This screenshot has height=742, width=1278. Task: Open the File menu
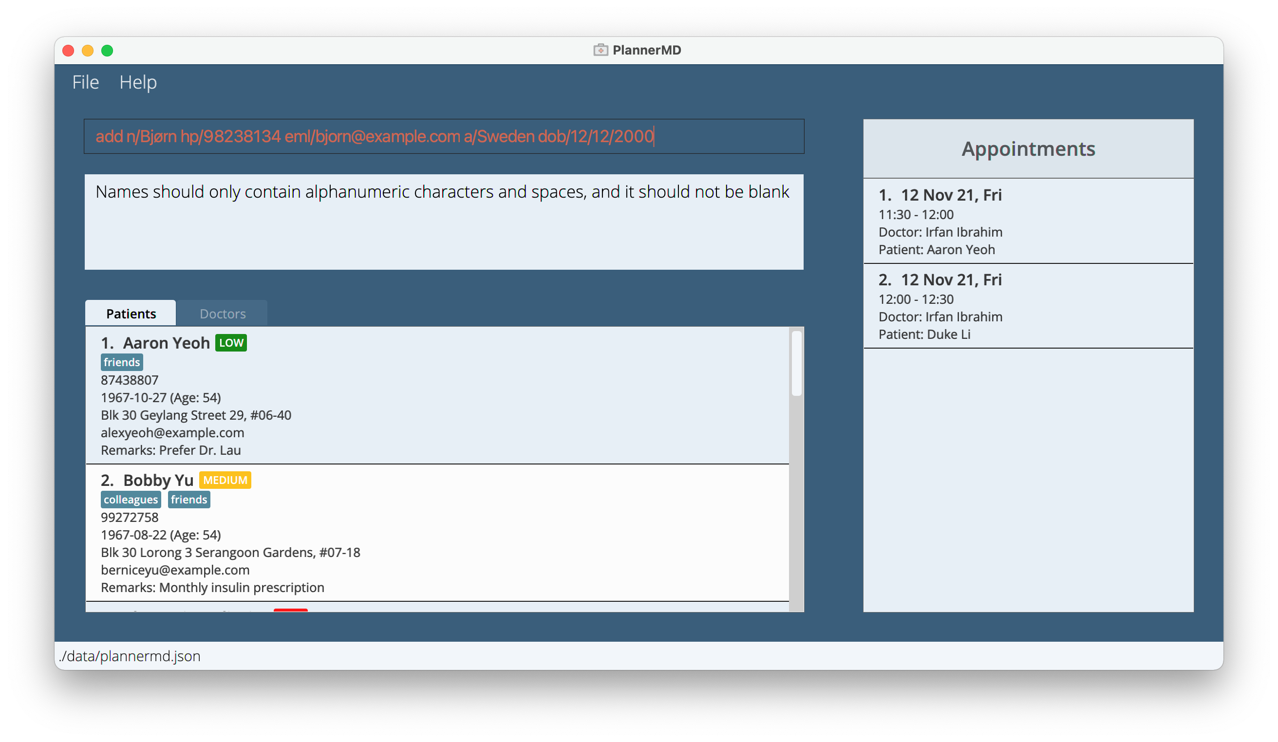pyautogui.click(x=85, y=82)
